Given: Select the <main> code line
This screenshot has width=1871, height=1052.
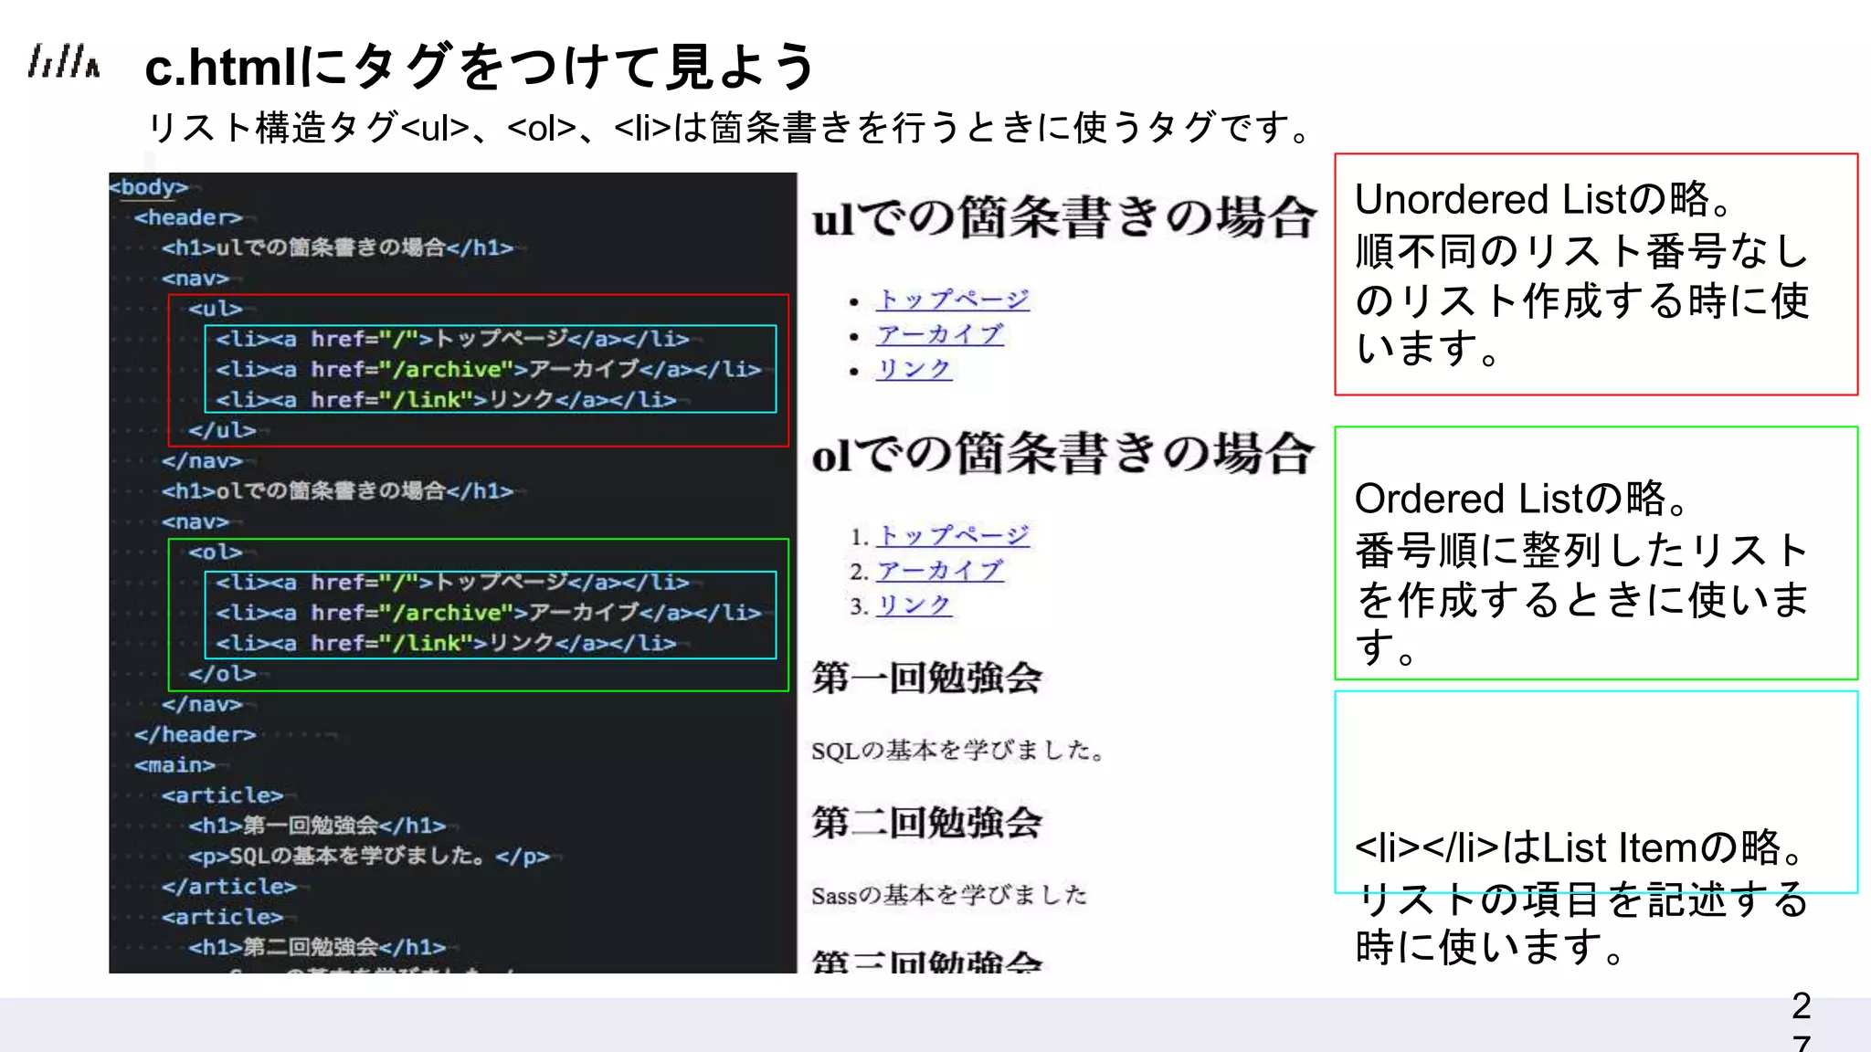Looking at the screenshot, I should point(174,765).
